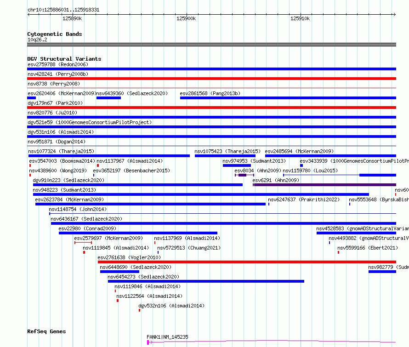
Task: Click the chr10:125886031..125918331 coordinates text
Action: point(63,10)
